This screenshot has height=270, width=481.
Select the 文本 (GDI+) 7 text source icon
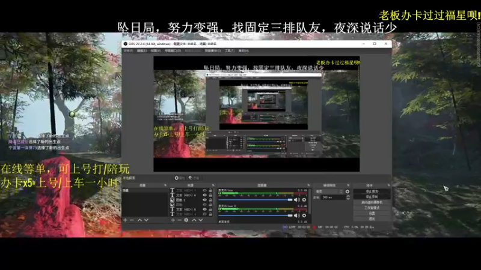(172, 190)
